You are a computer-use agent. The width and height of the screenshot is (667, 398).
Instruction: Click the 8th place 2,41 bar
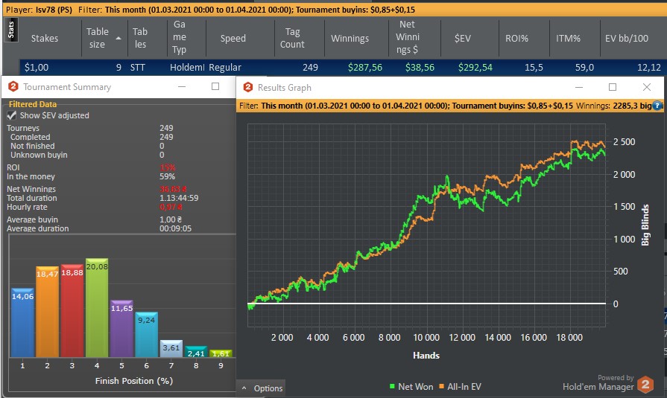[196, 351]
